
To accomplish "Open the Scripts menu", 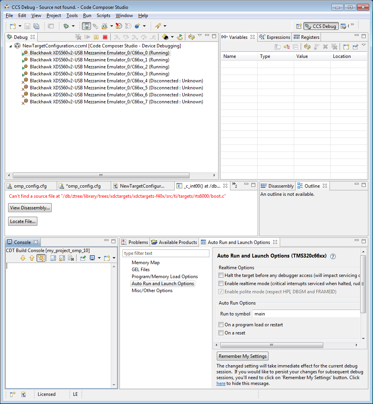I will click(x=103, y=16).
